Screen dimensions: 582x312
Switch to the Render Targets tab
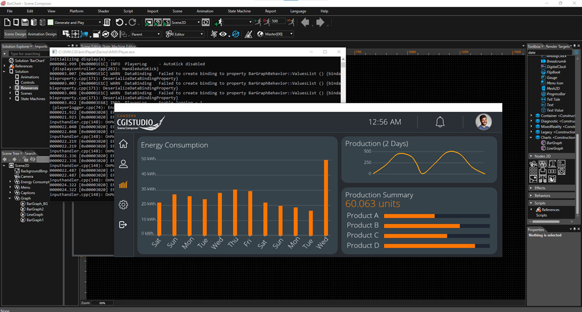[x=557, y=46]
